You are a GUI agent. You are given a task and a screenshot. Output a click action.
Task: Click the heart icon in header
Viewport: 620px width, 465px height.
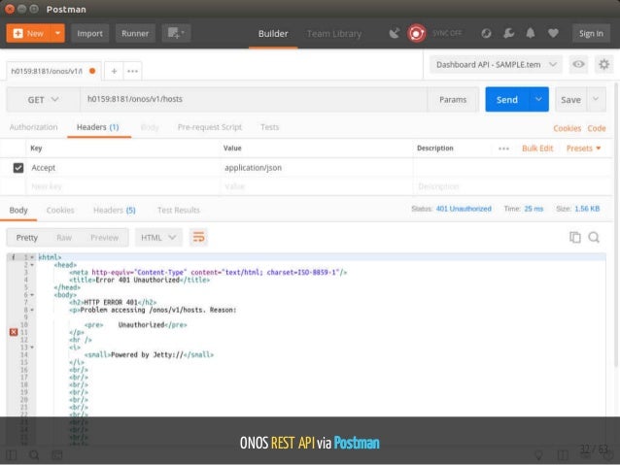tap(553, 33)
